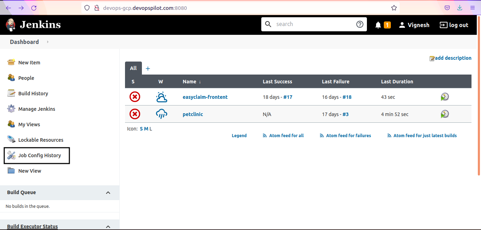Click the add description link

tap(453, 58)
